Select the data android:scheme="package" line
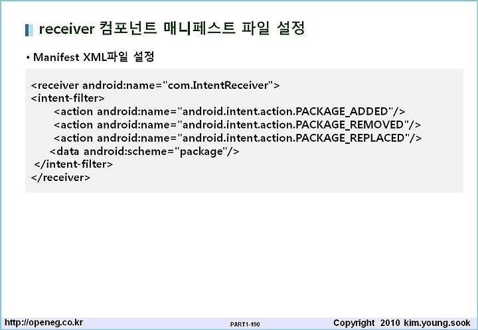The image size is (478, 330). [x=145, y=152]
